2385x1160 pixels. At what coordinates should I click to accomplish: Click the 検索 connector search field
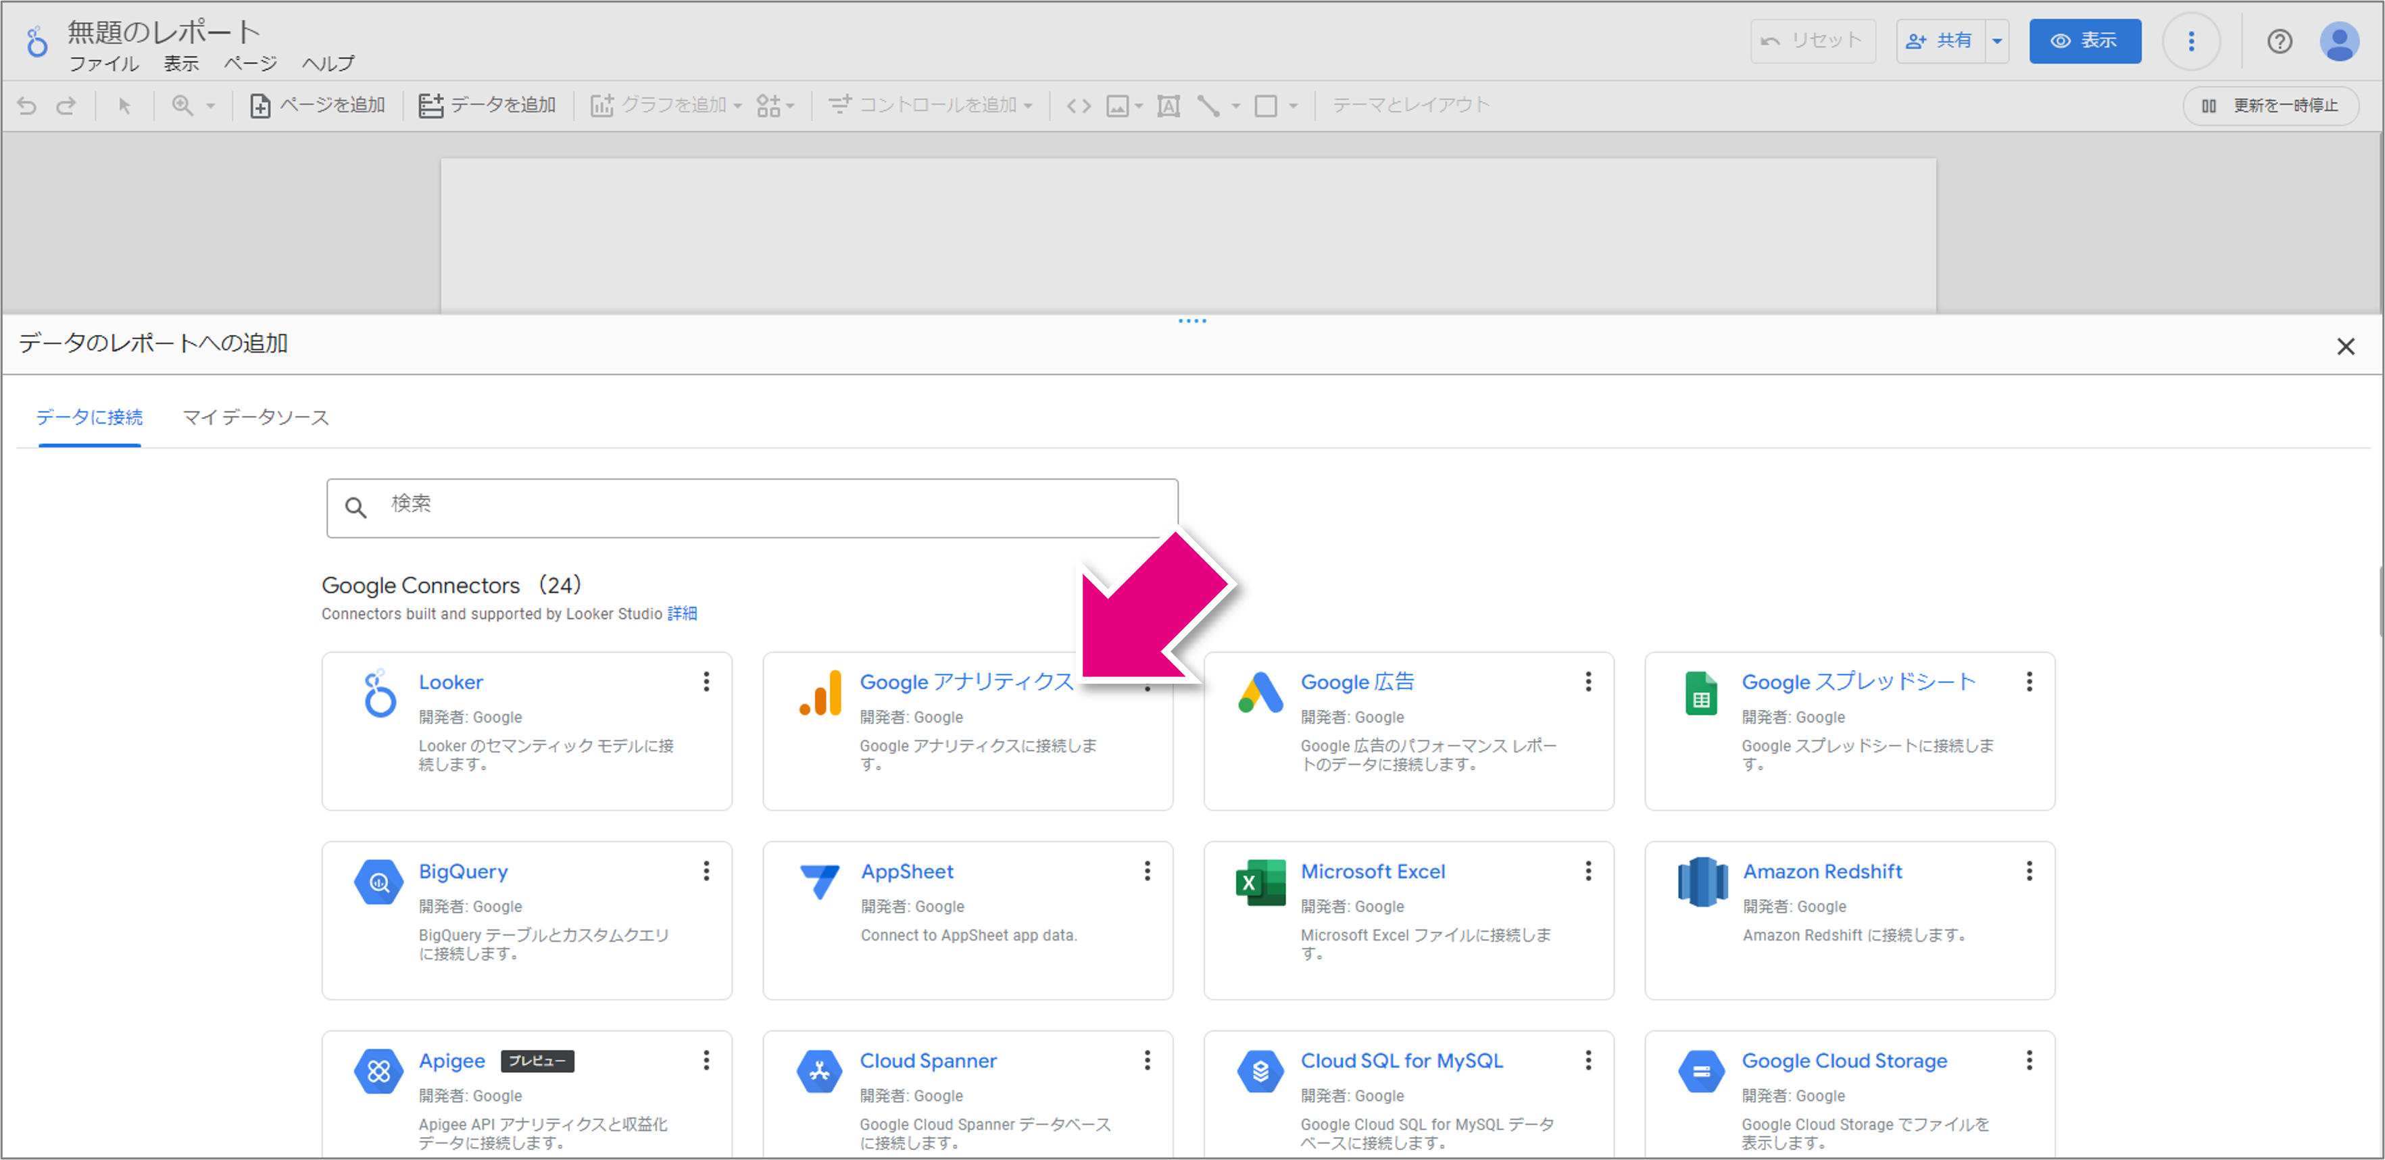click(752, 507)
